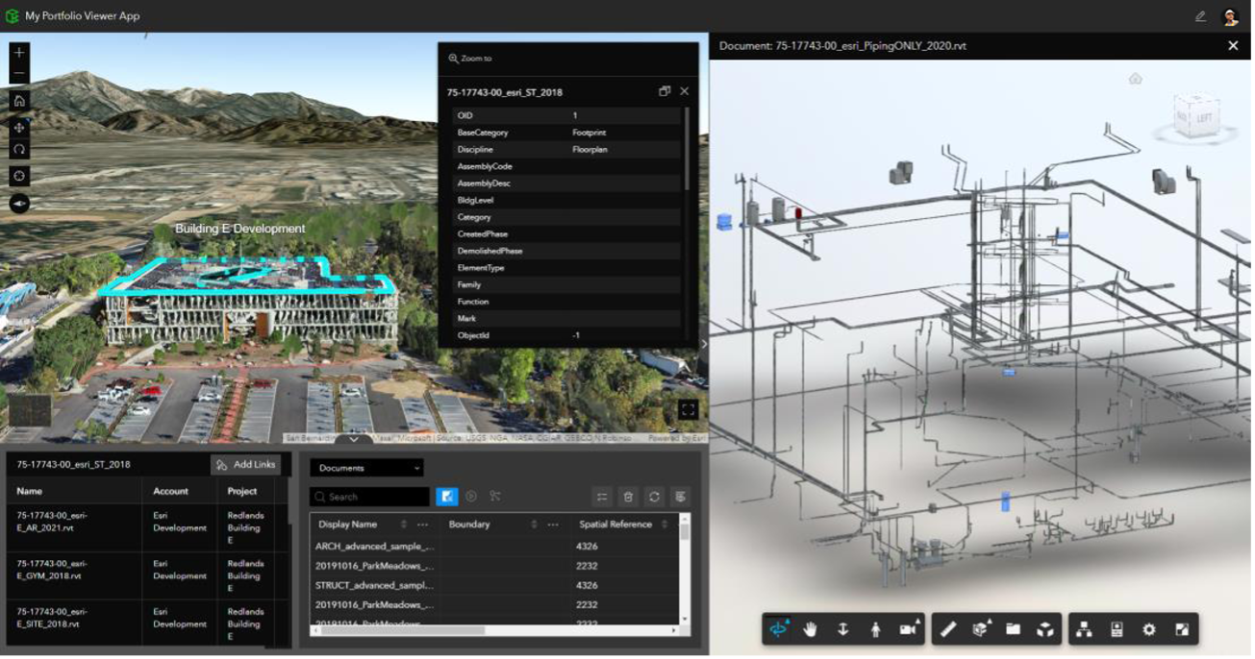1255x659 pixels.
Task: Click the home button on the map toolbar
Action: pos(18,101)
